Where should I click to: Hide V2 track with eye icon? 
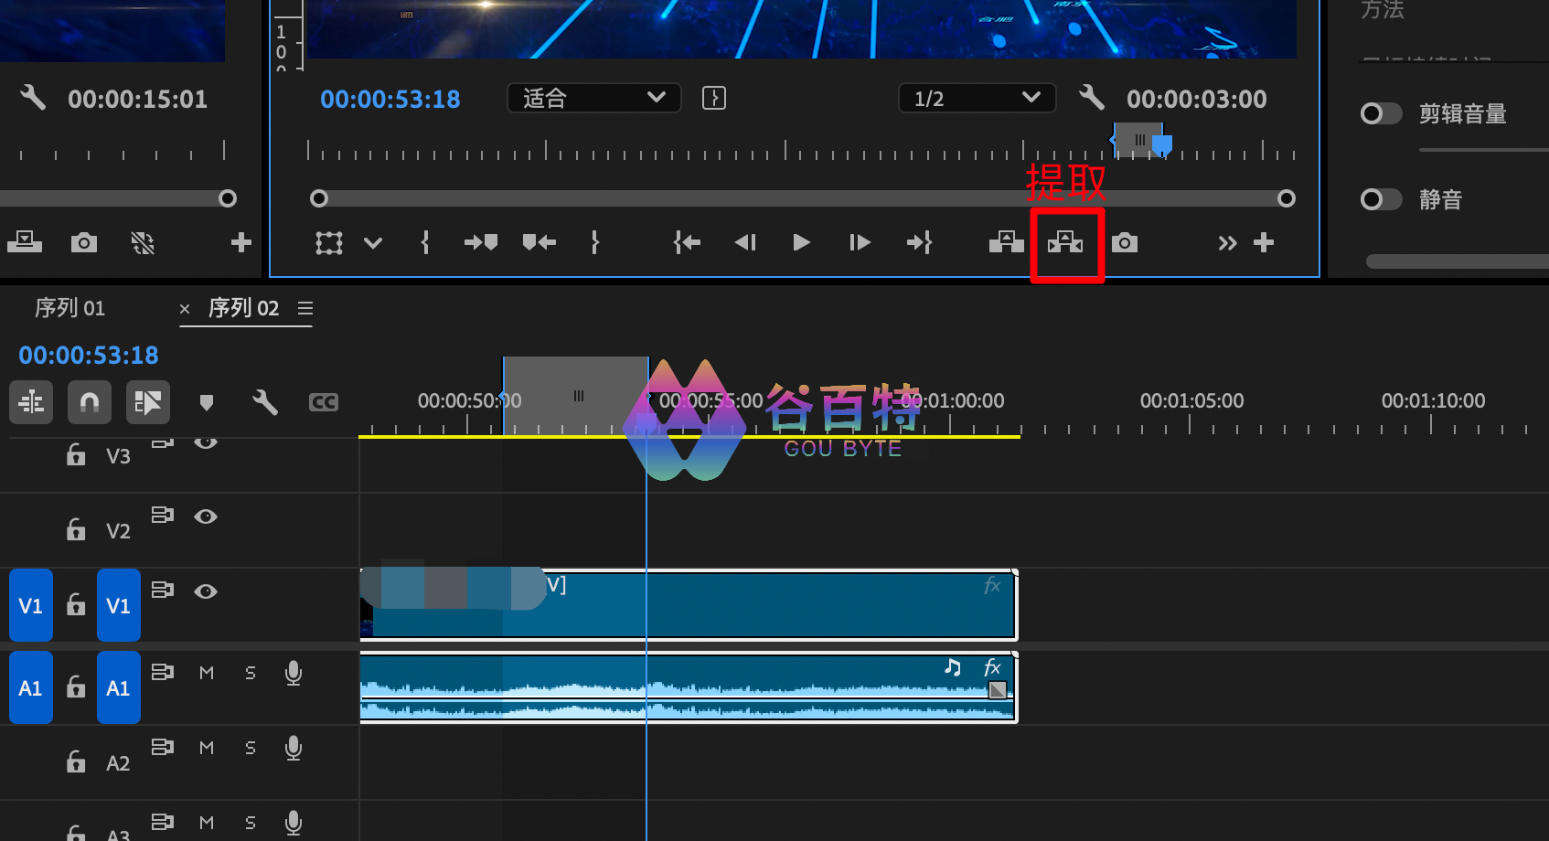pos(206,516)
